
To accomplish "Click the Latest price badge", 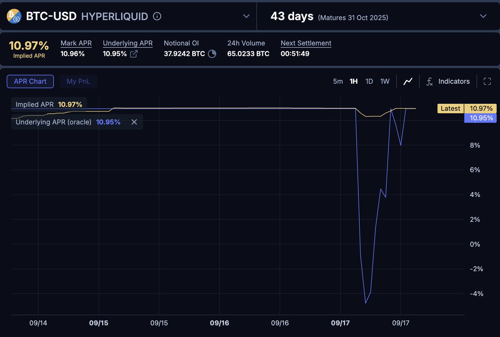I will [450, 108].
